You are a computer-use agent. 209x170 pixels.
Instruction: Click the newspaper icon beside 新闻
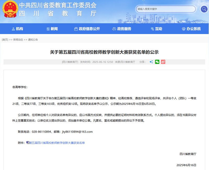pyautogui.click(x=48, y=29)
